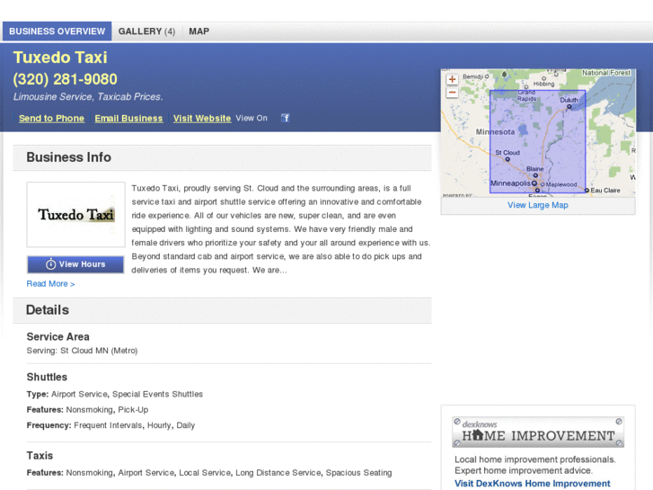653x490 pixels.
Task: Zoom in on the map
Action: point(452,79)
